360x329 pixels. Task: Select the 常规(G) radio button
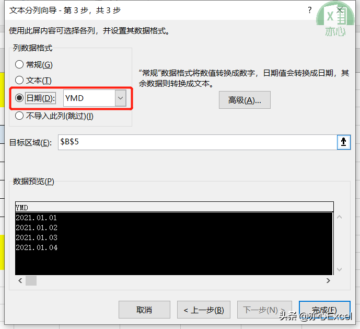point(19,64)
